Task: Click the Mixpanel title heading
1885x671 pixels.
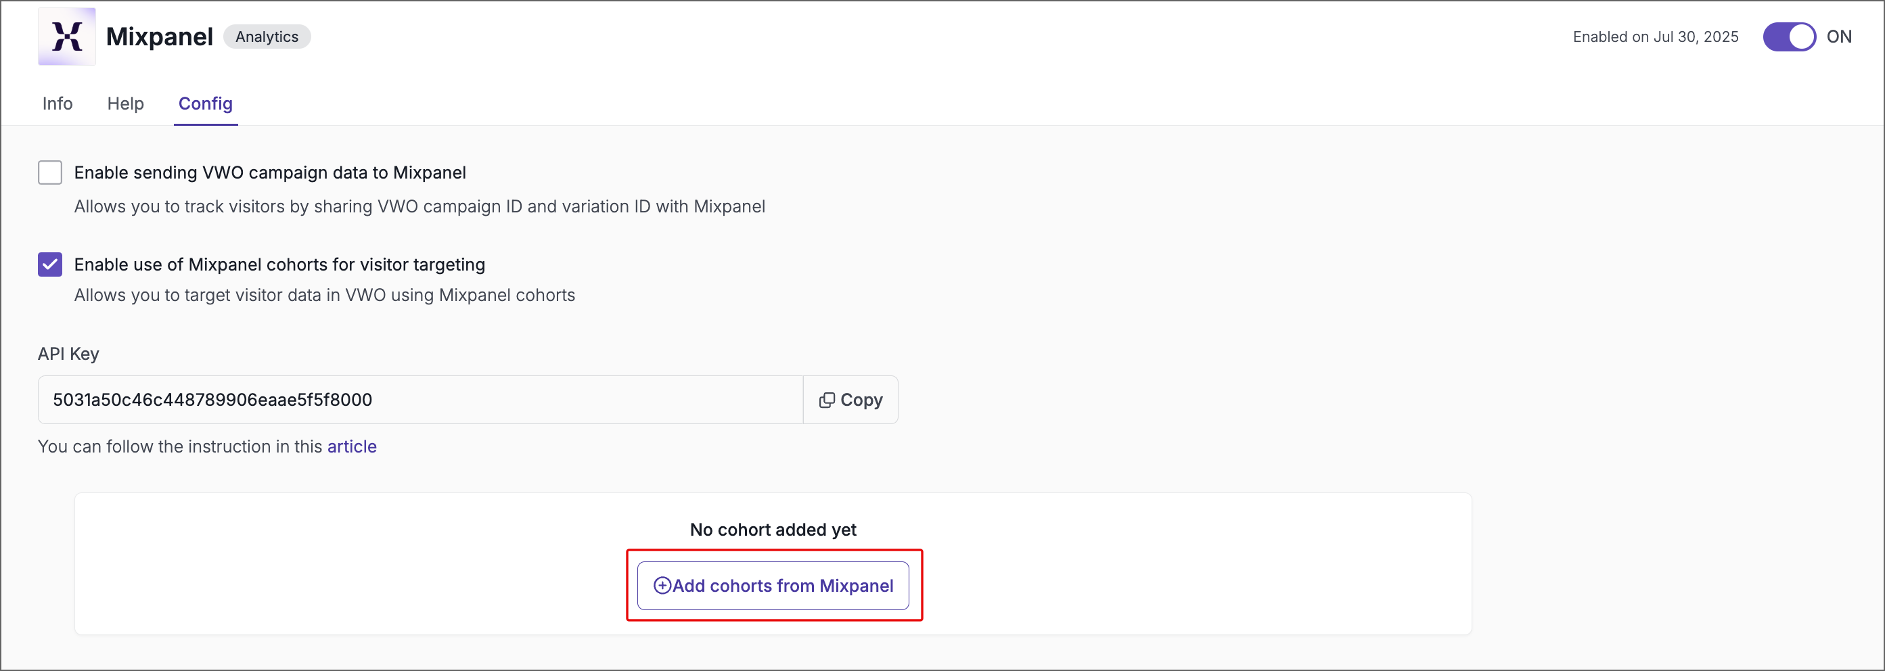Action: point(160,37)
